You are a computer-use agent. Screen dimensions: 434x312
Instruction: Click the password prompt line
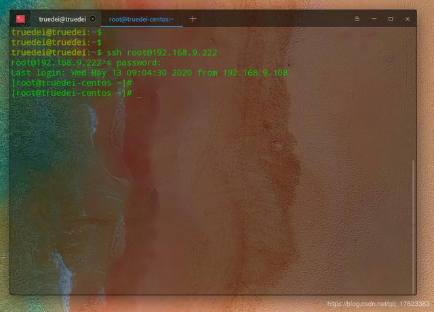coord(86,63)
